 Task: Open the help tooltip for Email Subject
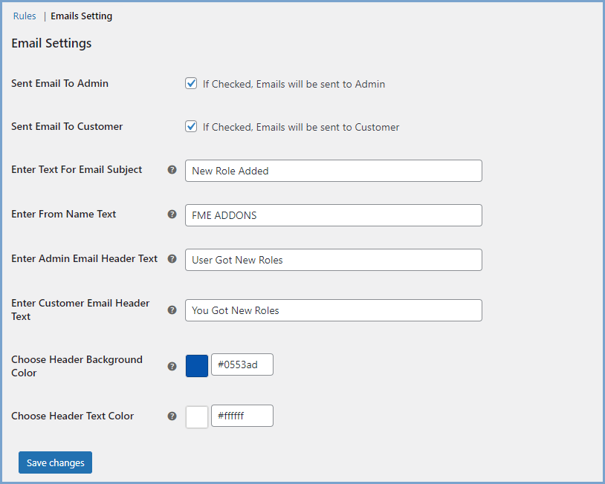tap(172, 170)
